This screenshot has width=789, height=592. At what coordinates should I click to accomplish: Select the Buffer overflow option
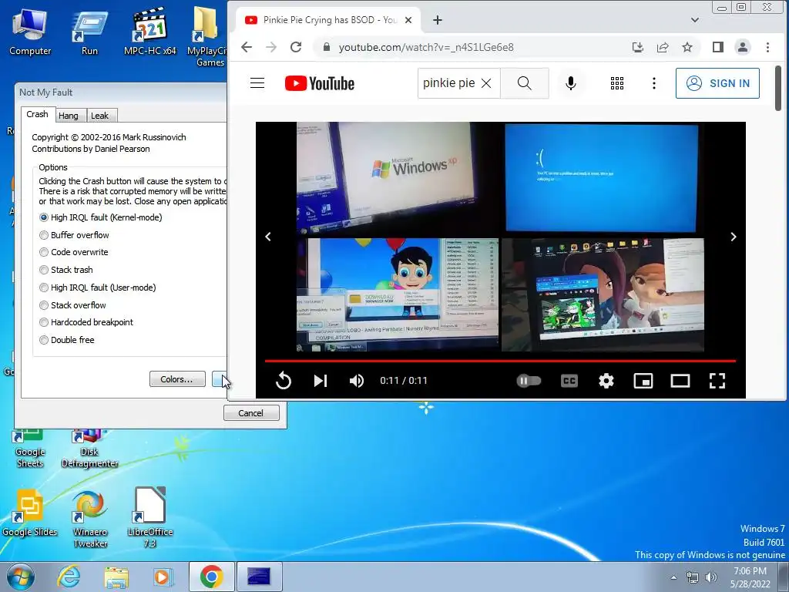(x=74, y=235)
